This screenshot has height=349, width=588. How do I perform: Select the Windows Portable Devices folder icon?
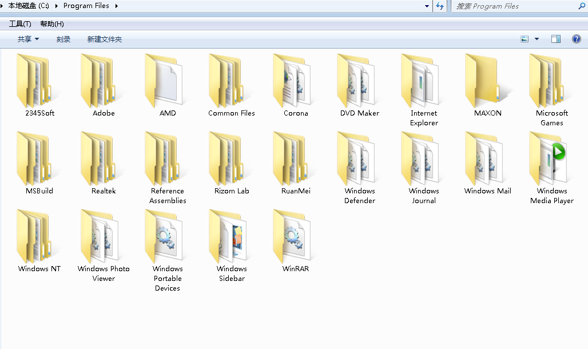pos(164,236)
